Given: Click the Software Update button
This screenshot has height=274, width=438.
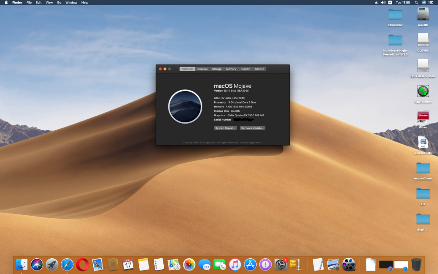Looking at the screenshot, I should pos(253,128).
